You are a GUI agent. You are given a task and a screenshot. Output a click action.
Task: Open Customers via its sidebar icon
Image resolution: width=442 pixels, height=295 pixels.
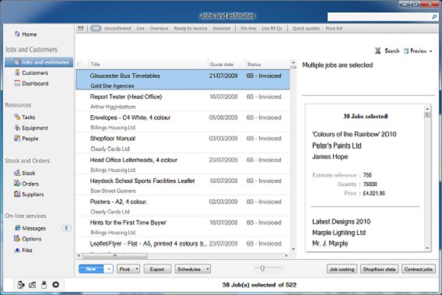17,72
